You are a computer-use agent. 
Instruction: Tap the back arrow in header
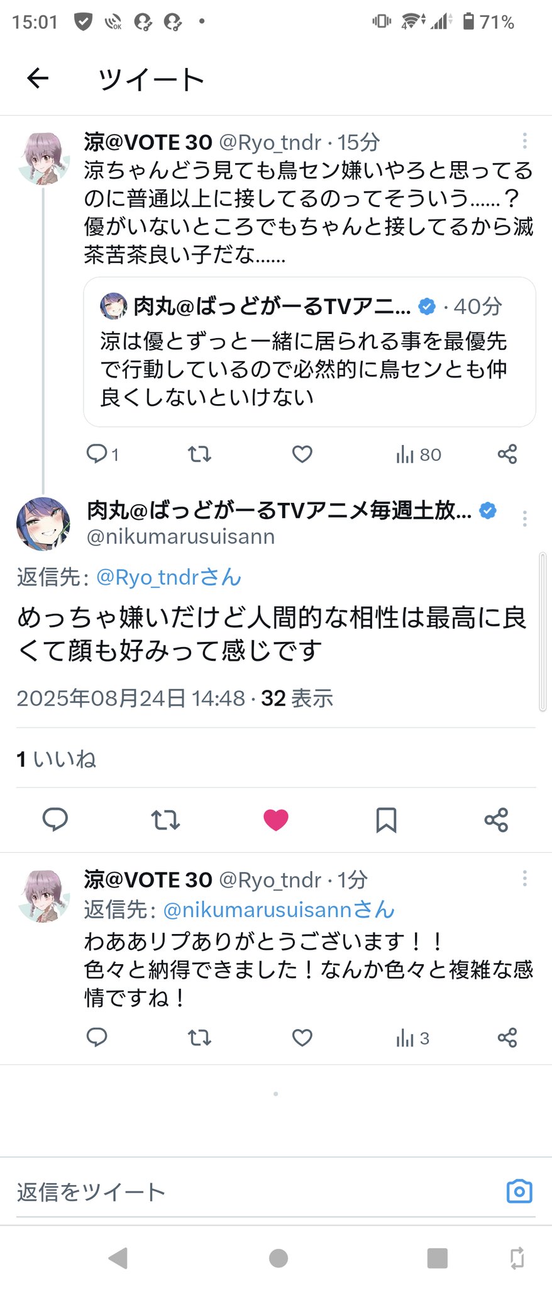pyautogui.click(x=38, y=79)
